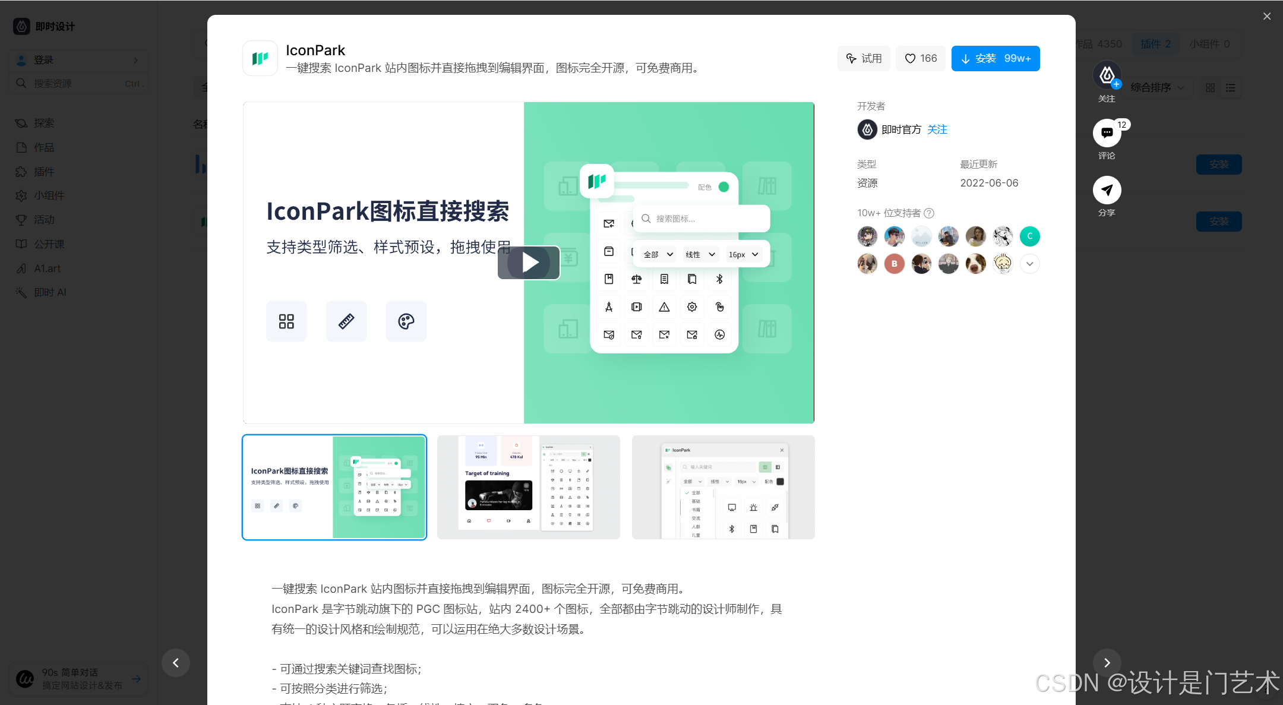Screen dimensions: 1283x705
Task: Follow 即时官方 via the 关注 link
Action: pos(937,129)
